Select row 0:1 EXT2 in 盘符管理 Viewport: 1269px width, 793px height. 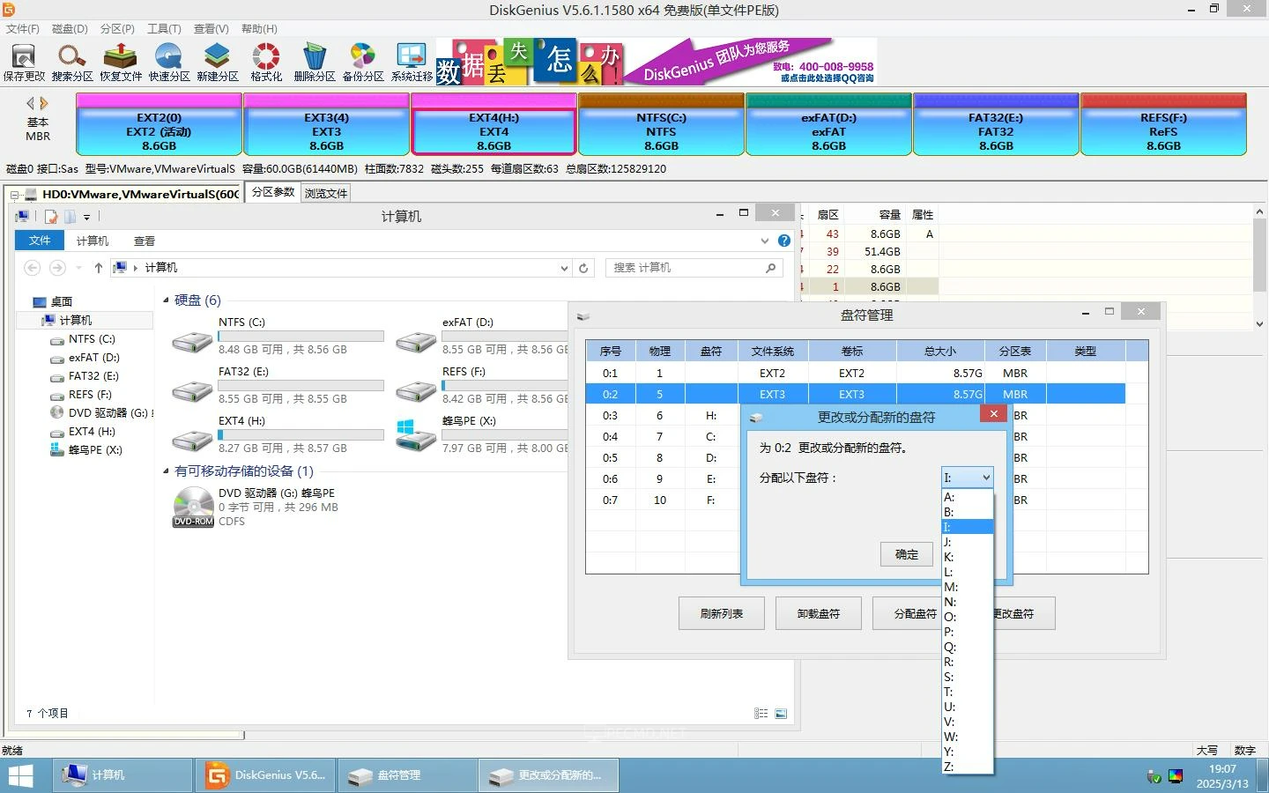[856, 373]
